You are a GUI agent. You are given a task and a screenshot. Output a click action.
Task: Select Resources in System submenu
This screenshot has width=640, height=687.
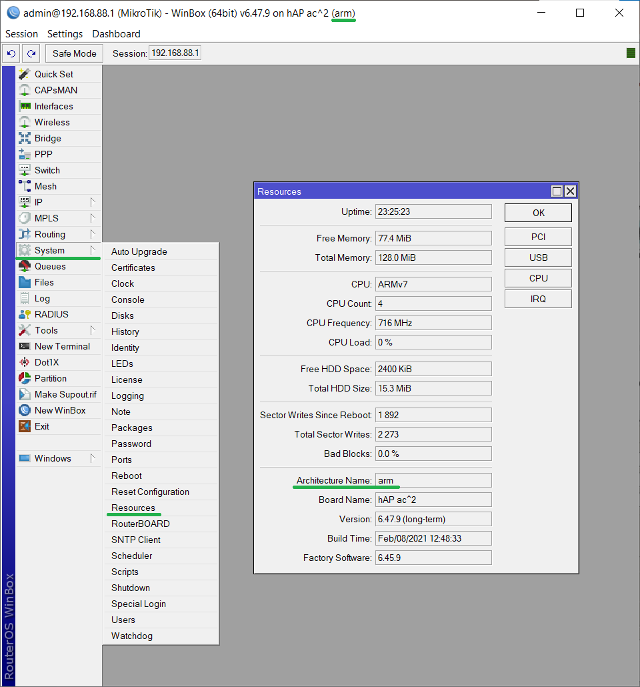[x=161, y=508]
